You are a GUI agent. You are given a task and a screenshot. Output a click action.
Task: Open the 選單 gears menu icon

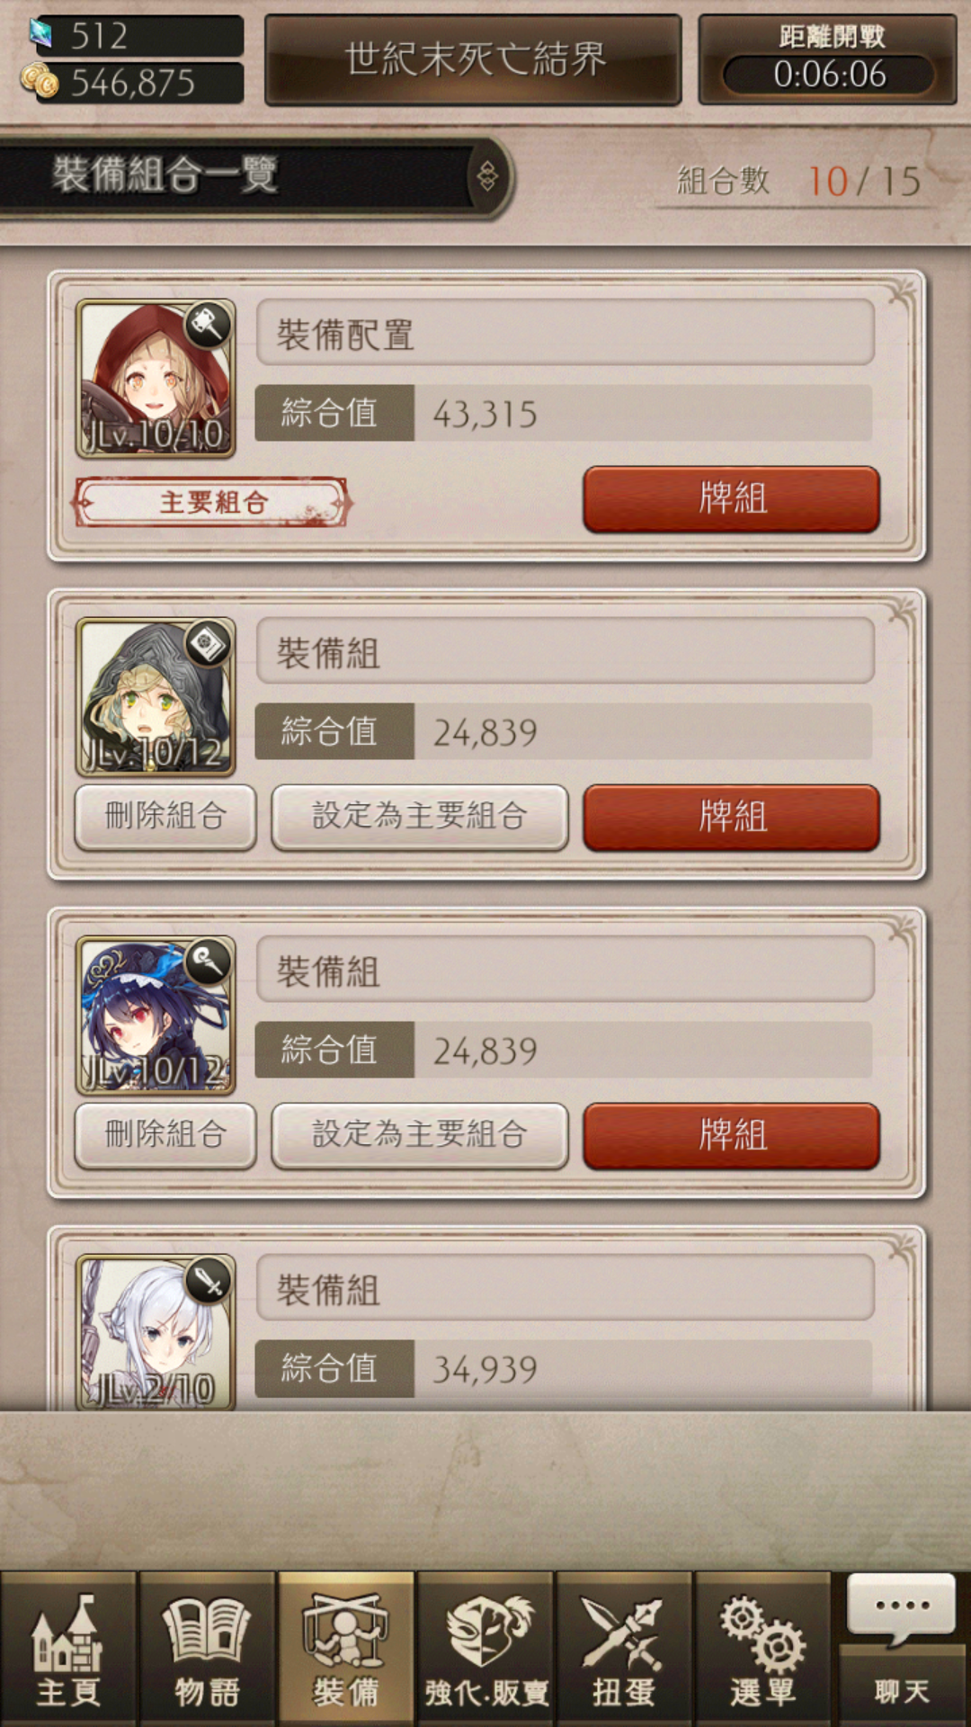(x=762, y=1649)
